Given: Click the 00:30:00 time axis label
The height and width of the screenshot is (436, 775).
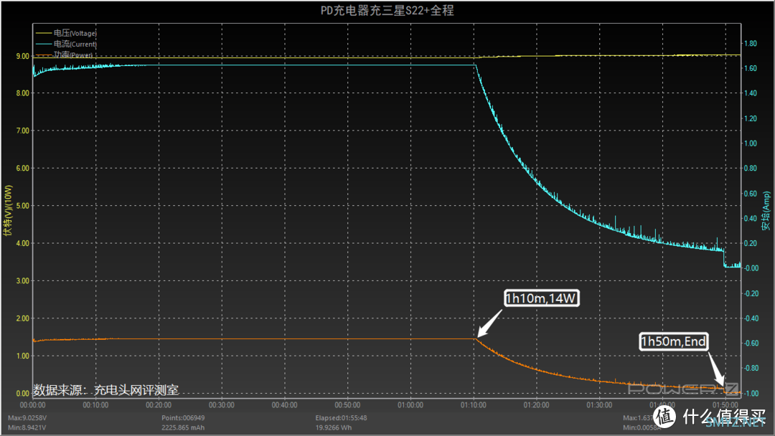Looking at the screenshot, I should tap(222, 405).
